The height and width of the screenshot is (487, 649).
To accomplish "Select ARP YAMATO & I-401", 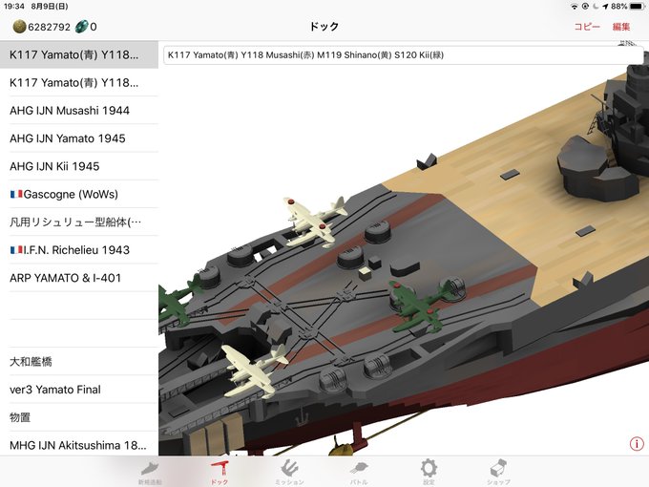I will (79, 278).
